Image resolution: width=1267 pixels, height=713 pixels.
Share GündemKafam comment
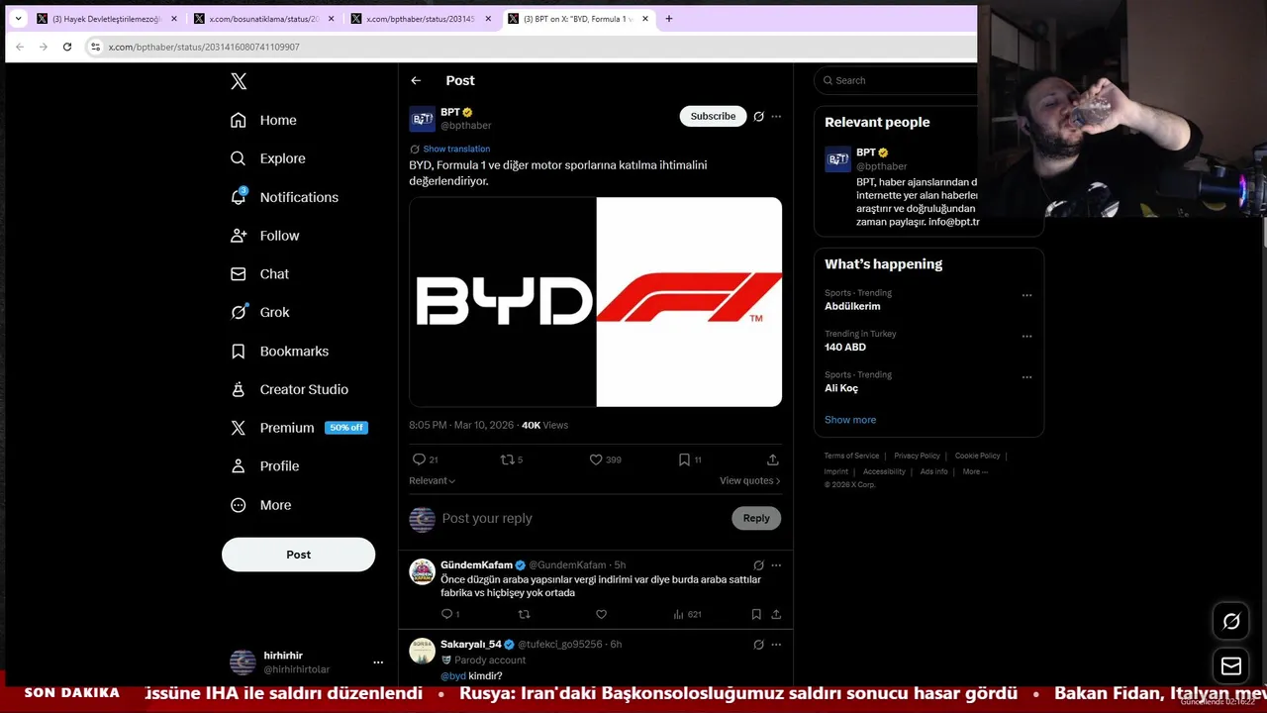[x=776, y=614]
